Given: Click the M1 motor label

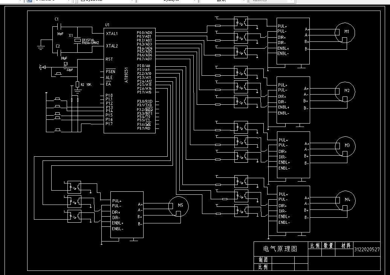Looking at the screenshot, I should click(x=347, y=32).
